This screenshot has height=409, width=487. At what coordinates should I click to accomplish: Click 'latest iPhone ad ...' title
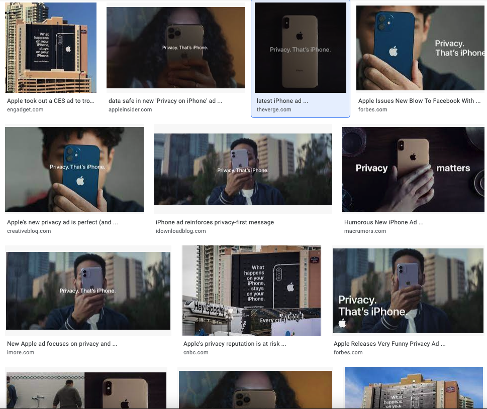pyautogui.click(x=282, y=101)
